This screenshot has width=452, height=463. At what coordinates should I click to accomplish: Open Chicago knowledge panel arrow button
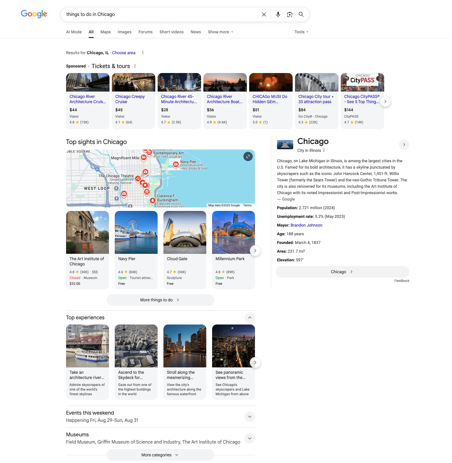(404, 145)
